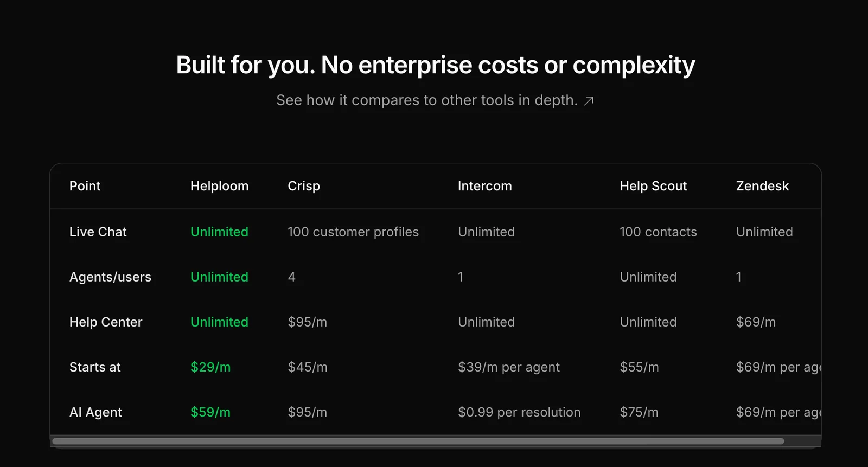Click Helploom's $59/m AI Agent price
Image resolution: width=868 pixels, height=467 pixels.
[210, 412]
